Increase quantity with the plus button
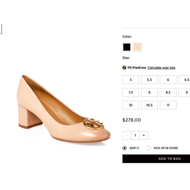The width and height of the screenshot is (190, 190). coord(144,135)
